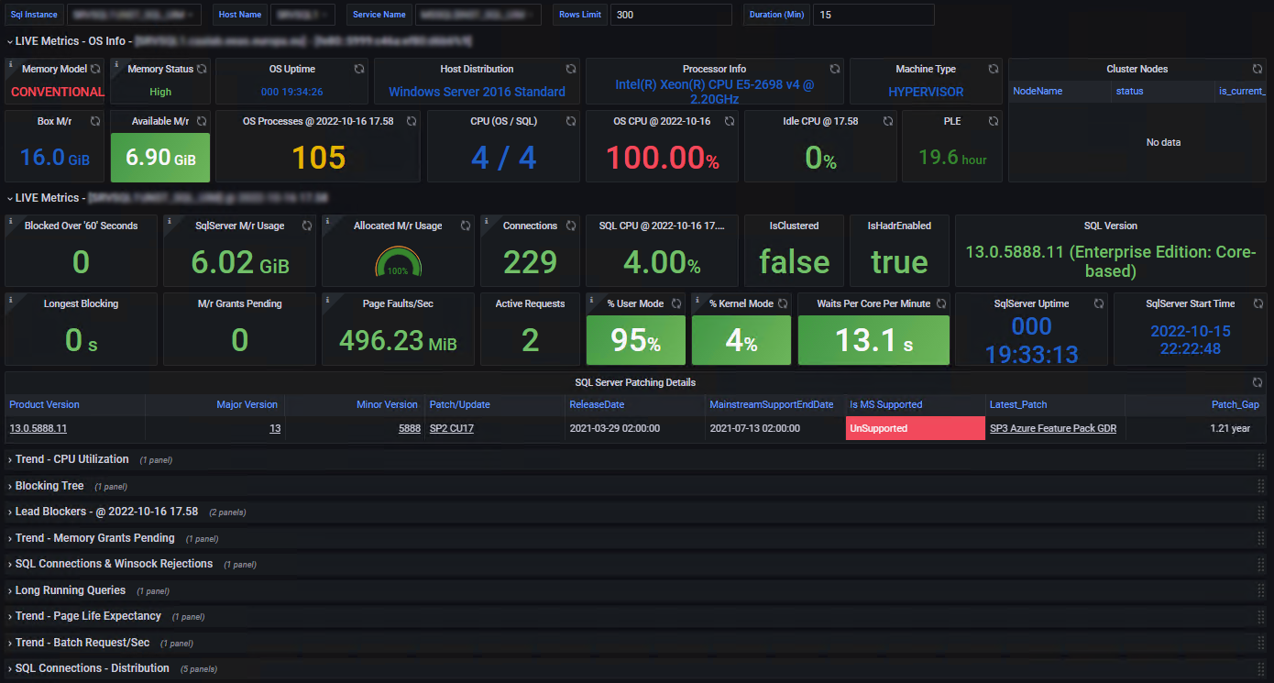Open the Service Name dropdown
This screenshot has width=1274, height=683.
478,15
